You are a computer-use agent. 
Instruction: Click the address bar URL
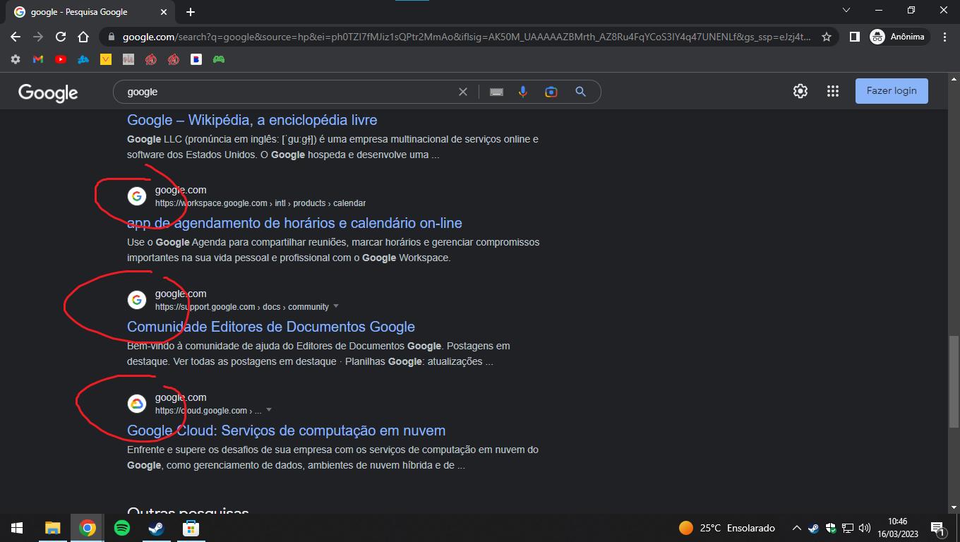point(467,37)
